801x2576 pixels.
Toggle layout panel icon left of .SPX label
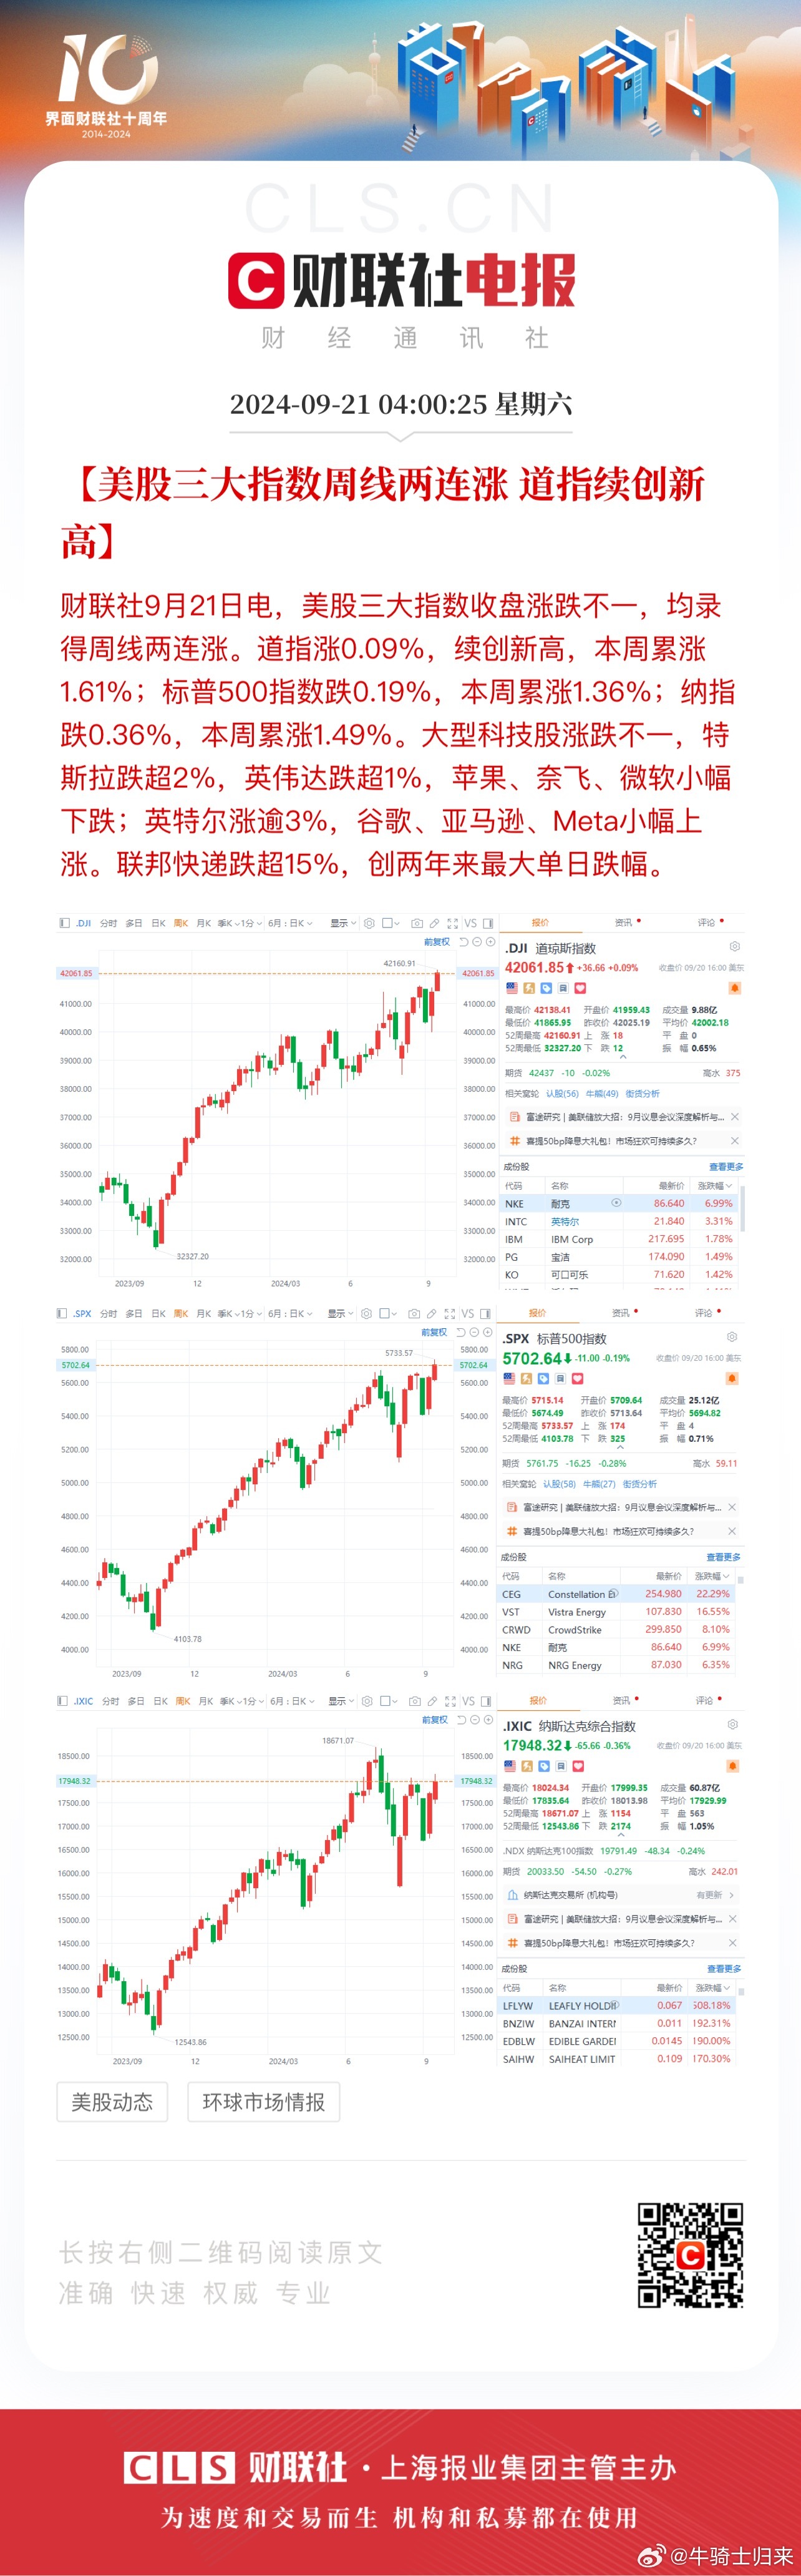62,1313
